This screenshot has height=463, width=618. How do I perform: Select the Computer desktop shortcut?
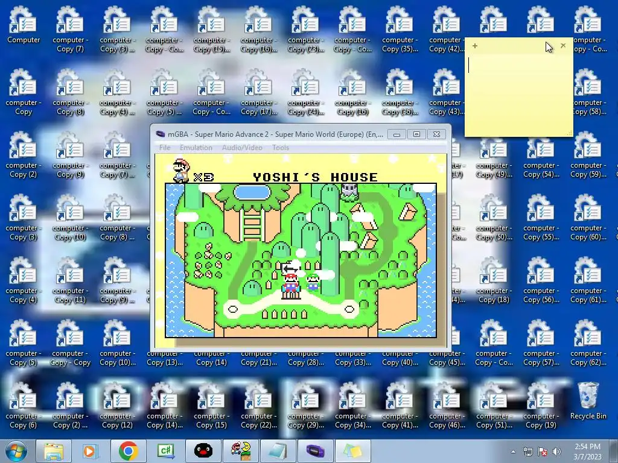[24, 25]
